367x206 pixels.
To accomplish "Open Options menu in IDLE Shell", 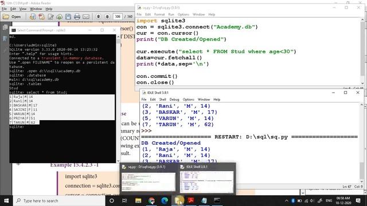I will (189, 100).
